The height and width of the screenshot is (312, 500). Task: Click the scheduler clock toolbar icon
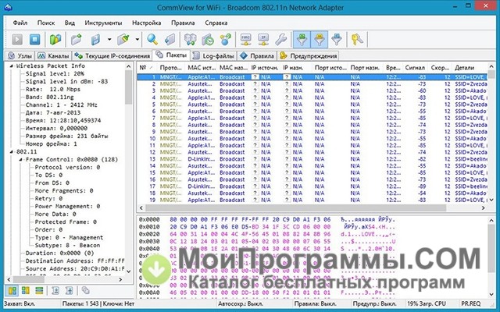click(x=208, y=40)
